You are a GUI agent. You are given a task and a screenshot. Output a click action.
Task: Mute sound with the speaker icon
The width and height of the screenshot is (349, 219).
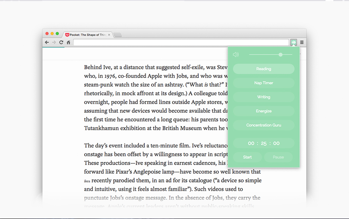[x=236, y=54]
